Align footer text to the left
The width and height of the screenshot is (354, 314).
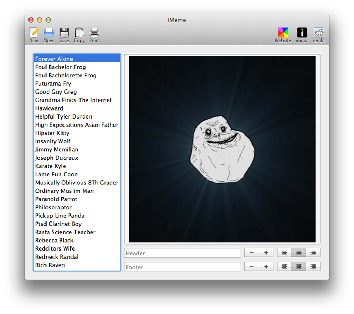coord(284,267)
